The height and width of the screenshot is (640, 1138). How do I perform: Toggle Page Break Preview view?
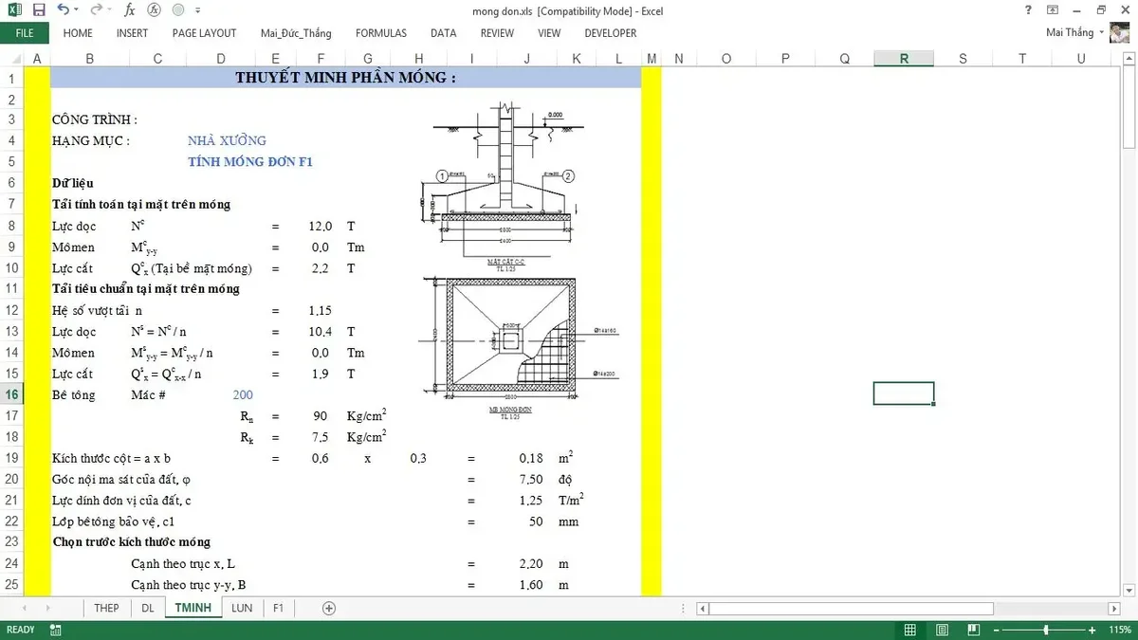tap(973, 630)
